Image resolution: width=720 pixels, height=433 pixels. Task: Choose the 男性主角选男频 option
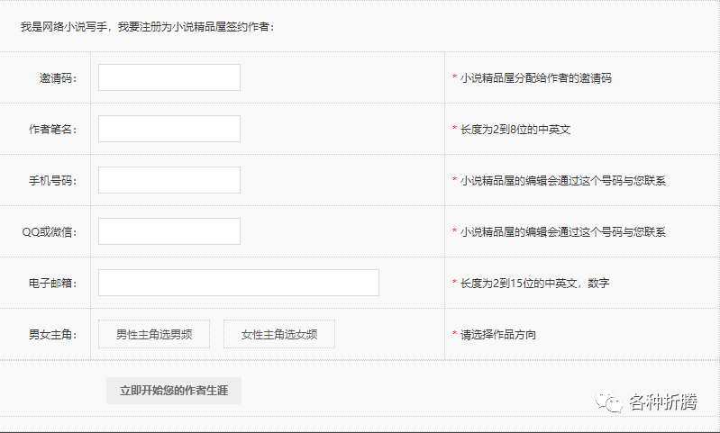pos(154,334)
